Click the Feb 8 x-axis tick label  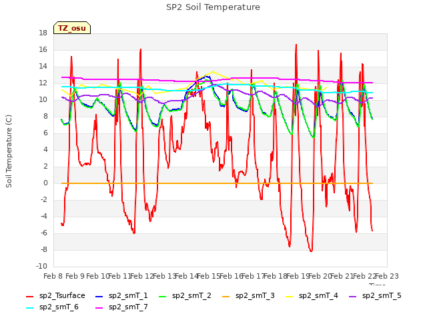click(x=53, y=276)
